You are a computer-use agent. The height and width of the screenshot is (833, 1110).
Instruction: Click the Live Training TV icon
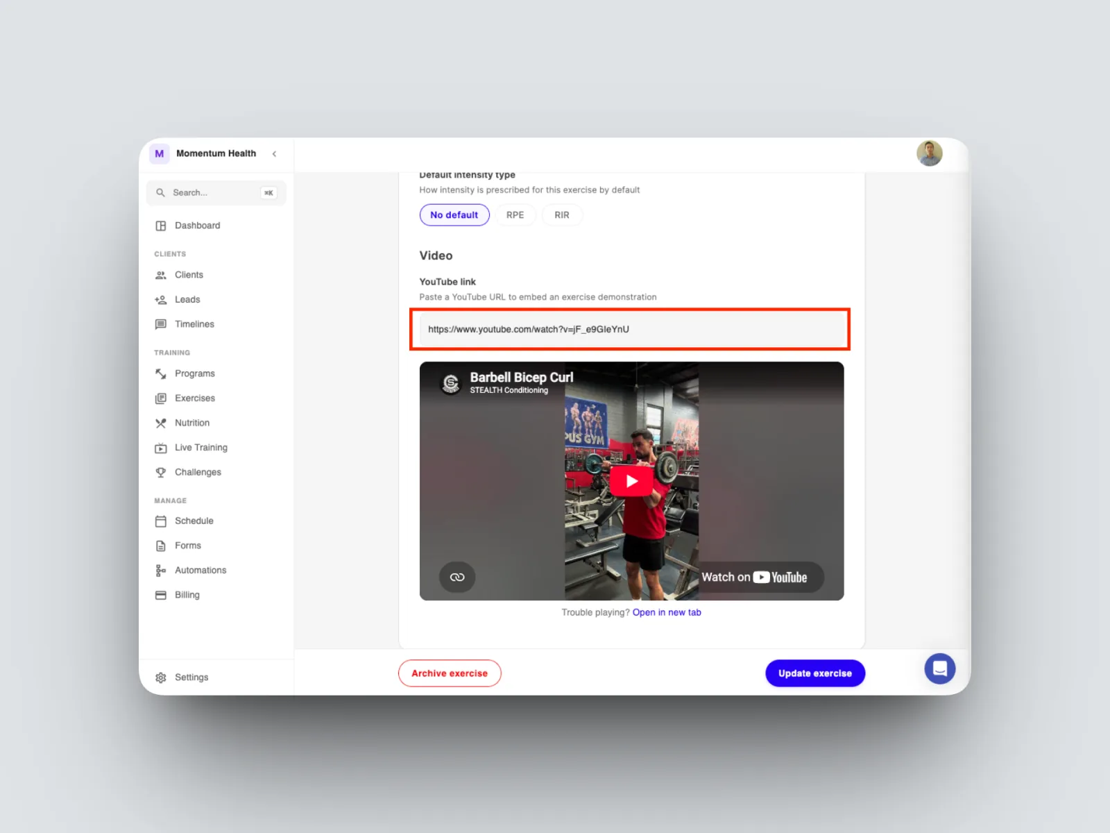161,448
